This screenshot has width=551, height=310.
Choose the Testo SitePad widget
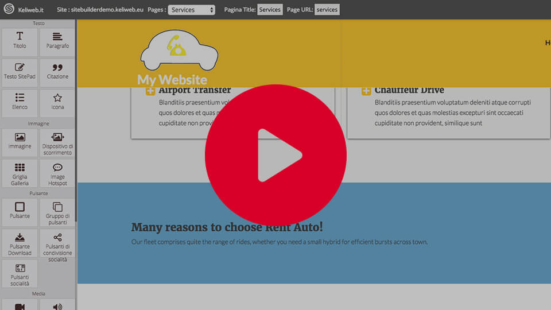(x=20, y=71)
